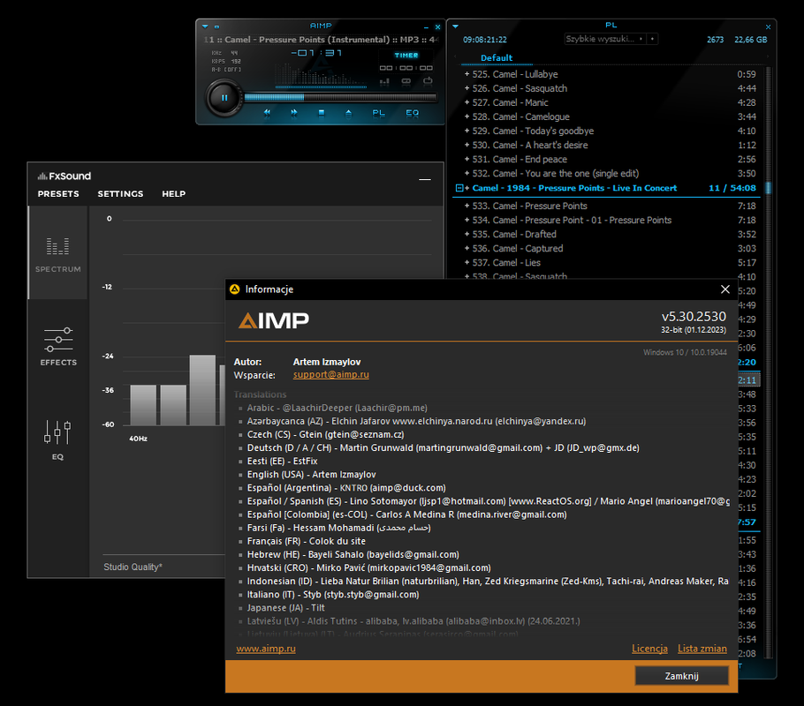Click the FxSound logo
Viewport: 804px width, 706px height.
click(x=64, y=176)
